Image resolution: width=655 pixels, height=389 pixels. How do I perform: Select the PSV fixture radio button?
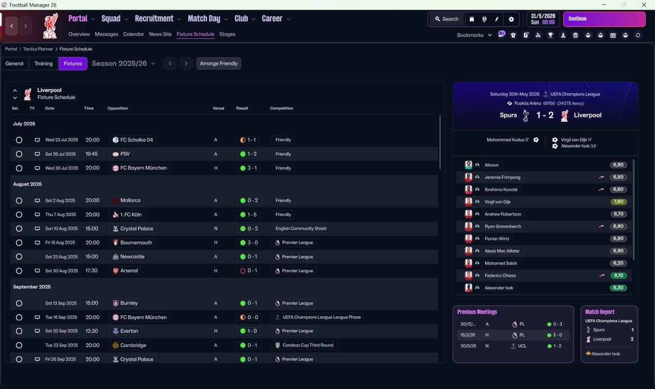click(x=19, y=154)
